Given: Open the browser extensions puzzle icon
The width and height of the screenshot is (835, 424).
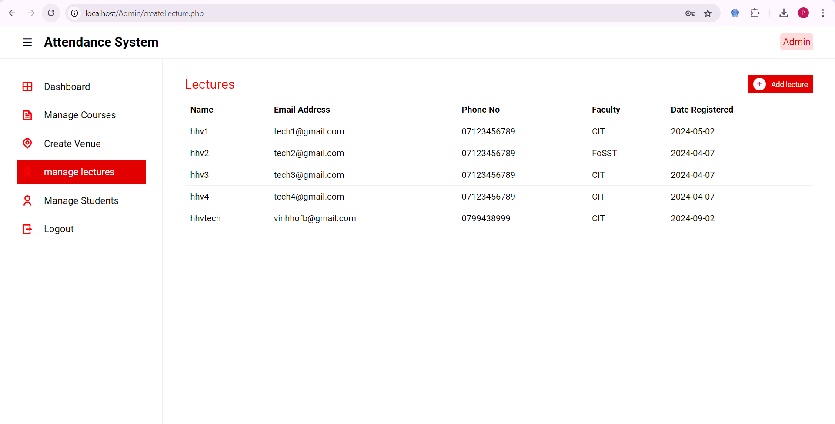Looking at the screenshot, I should click(x=755, y=13).
